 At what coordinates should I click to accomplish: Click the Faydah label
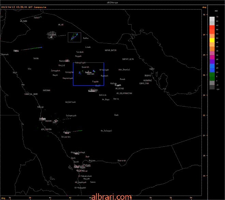pyautogui.click(x=95, y=82)
